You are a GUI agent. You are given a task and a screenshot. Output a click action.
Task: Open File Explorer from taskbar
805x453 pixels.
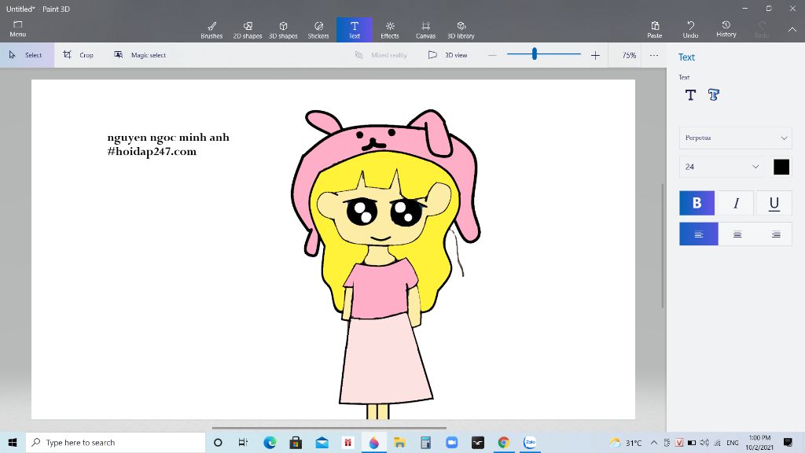(x=399, y=442)
